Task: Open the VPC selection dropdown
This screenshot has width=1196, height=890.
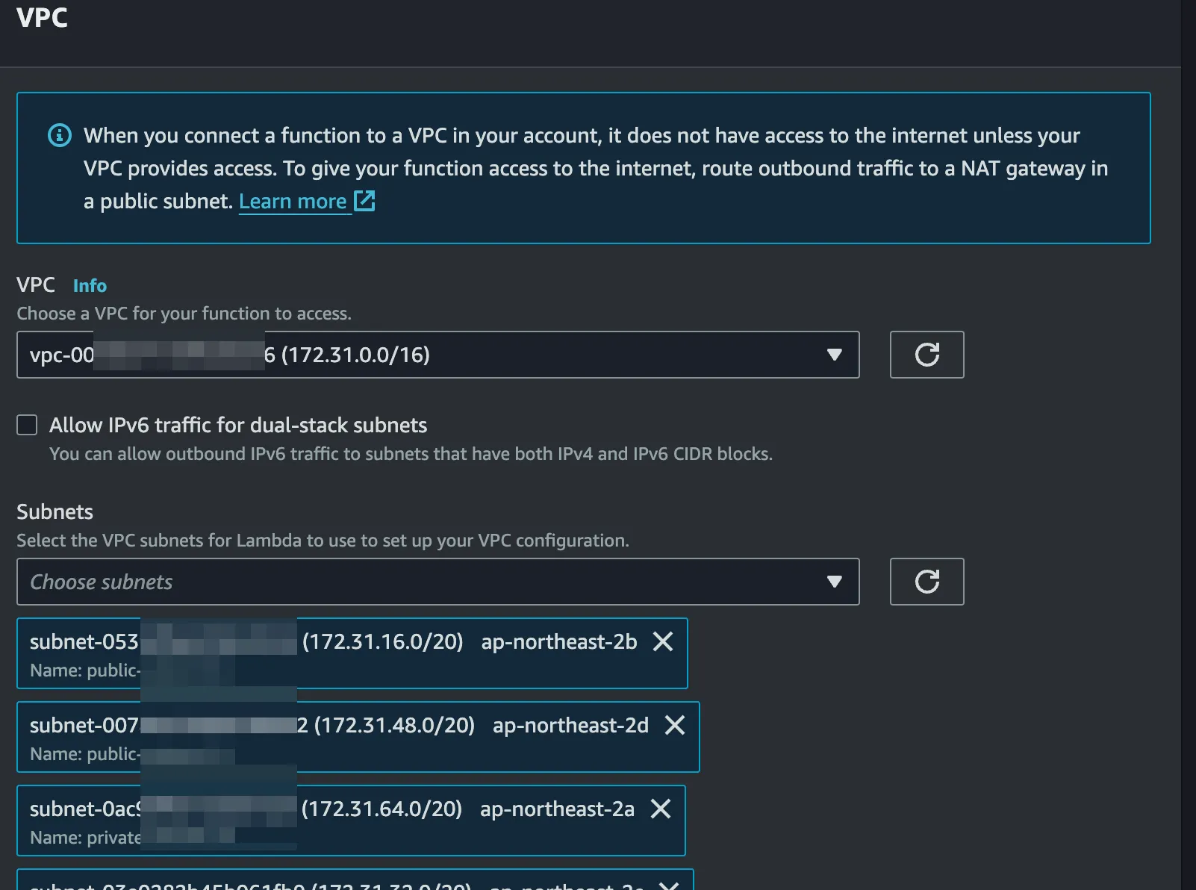Action: tap(438, 355)
